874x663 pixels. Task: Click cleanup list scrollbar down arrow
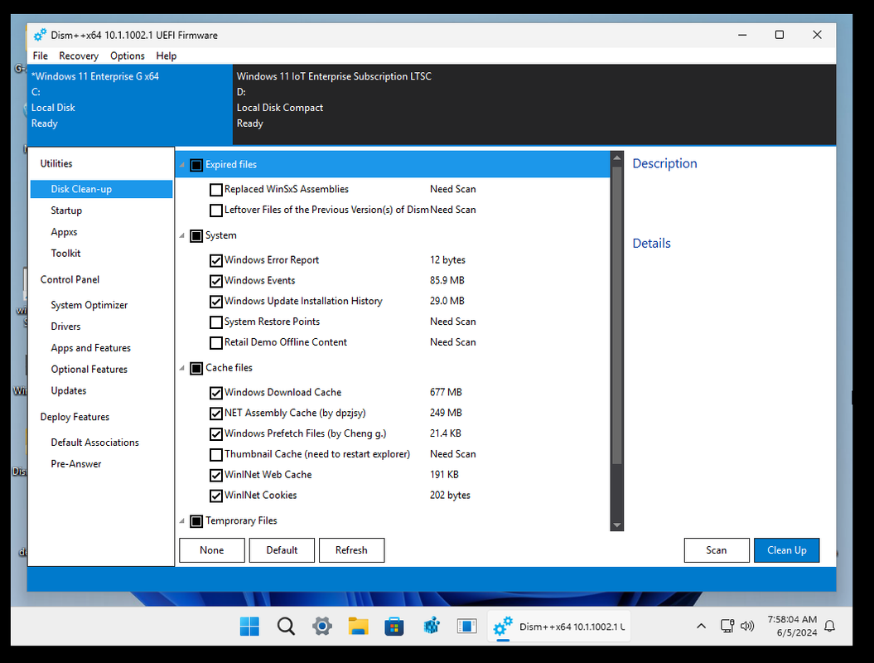[617, 525]
